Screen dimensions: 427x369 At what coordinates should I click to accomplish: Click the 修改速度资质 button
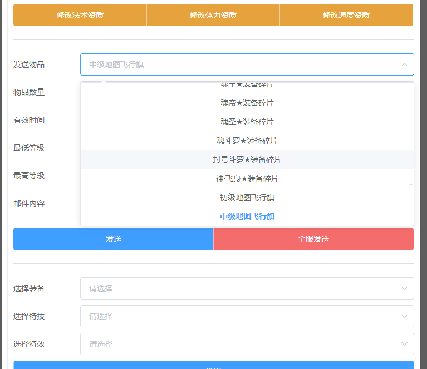(x=346, y=15)
